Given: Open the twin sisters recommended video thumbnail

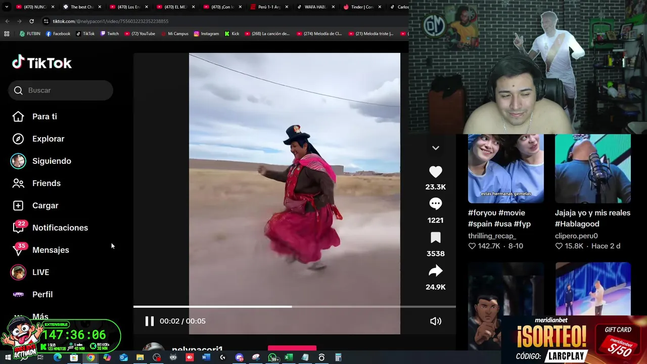Looking at the screenshot, I should pos(505,169).
